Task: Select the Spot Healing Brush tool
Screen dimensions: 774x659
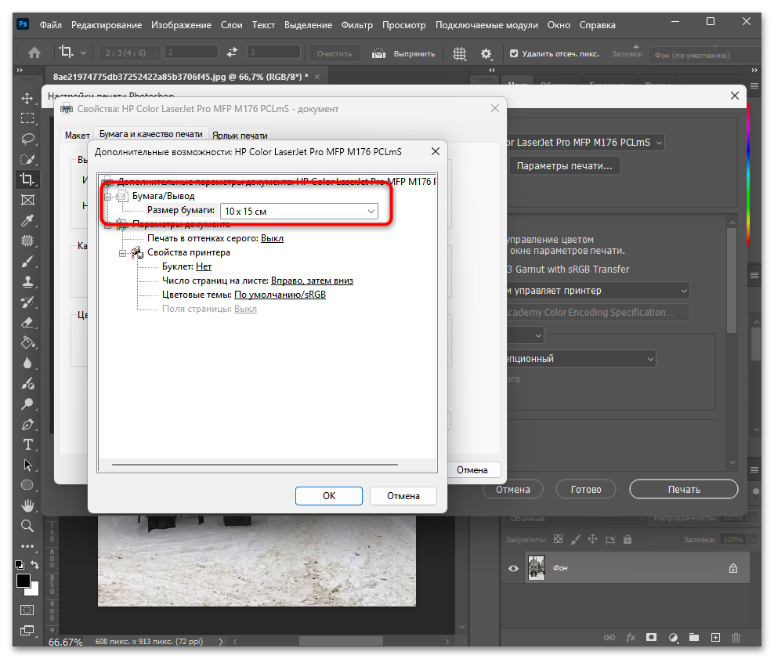Action: 27,241
